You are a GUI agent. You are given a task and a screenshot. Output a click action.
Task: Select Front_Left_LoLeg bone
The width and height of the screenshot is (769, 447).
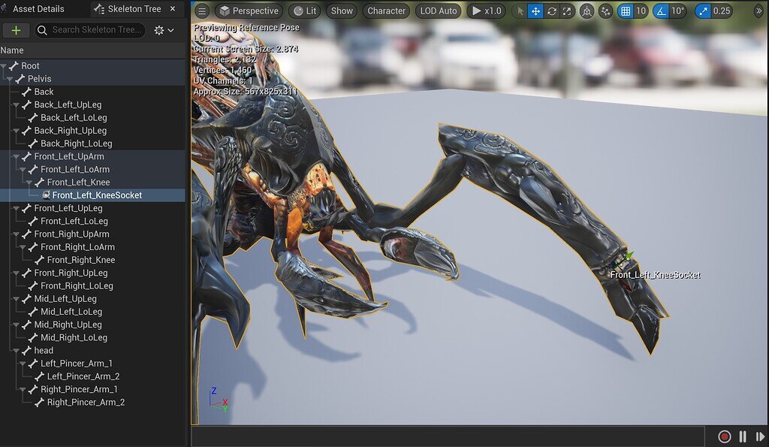(x=74, y=222)
